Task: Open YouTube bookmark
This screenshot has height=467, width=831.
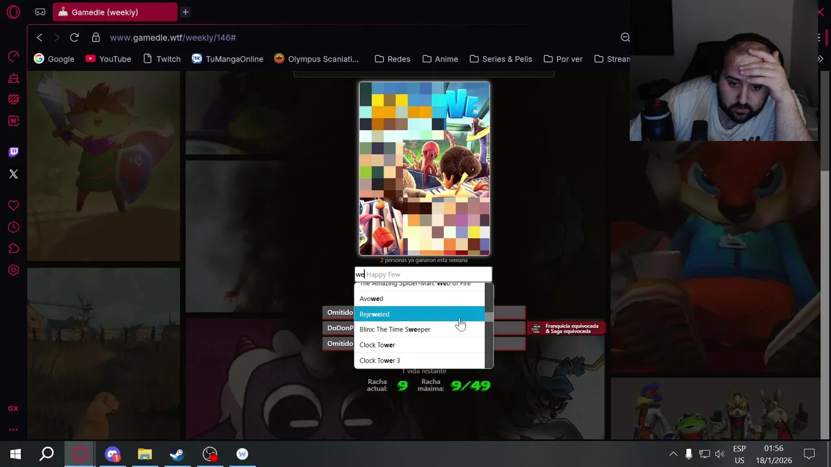Action: tap(108, 58)
